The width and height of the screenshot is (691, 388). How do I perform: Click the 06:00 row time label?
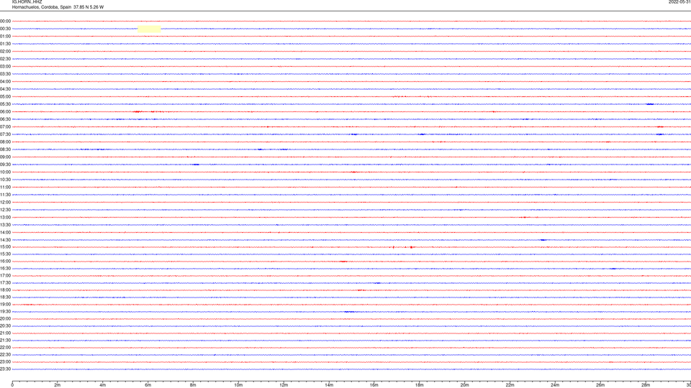point(5,112)
